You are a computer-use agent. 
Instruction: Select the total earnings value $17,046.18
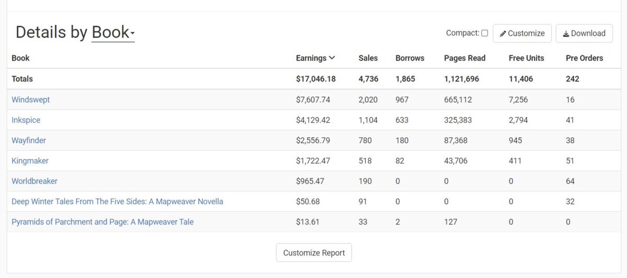tap(316, 79)
